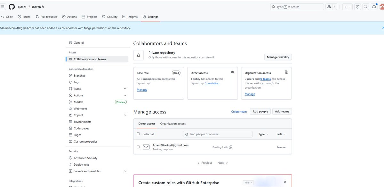Open the hamburger navigation menu
Viewport: 384px width, 187px height.
[3, 7]
